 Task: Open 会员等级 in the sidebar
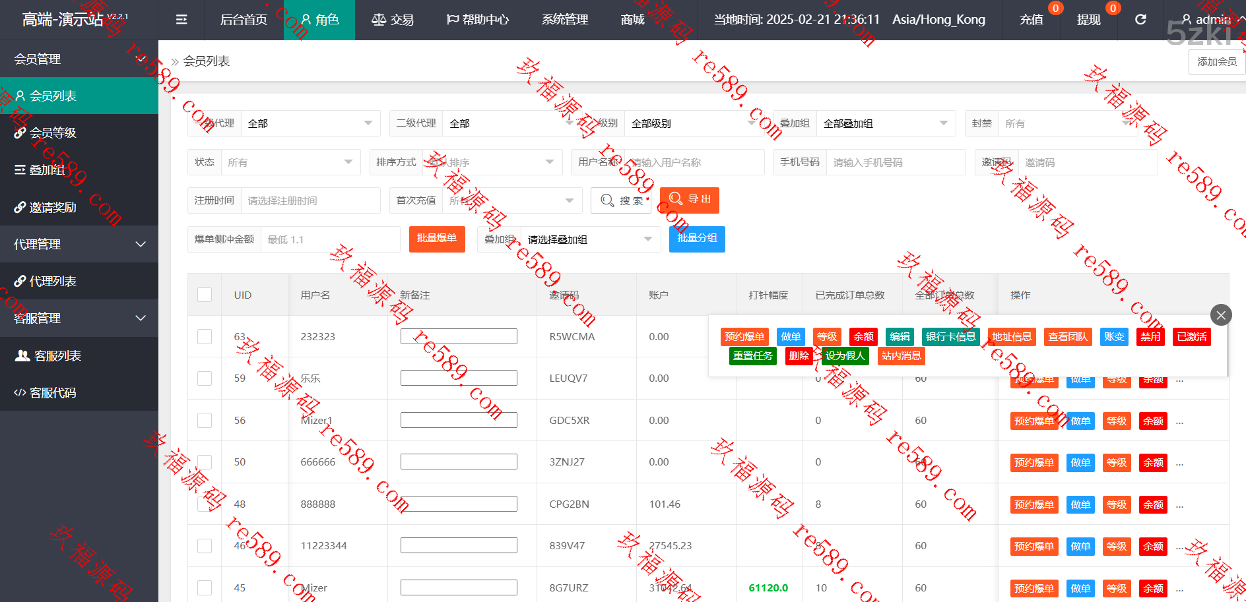pos(53,133)
